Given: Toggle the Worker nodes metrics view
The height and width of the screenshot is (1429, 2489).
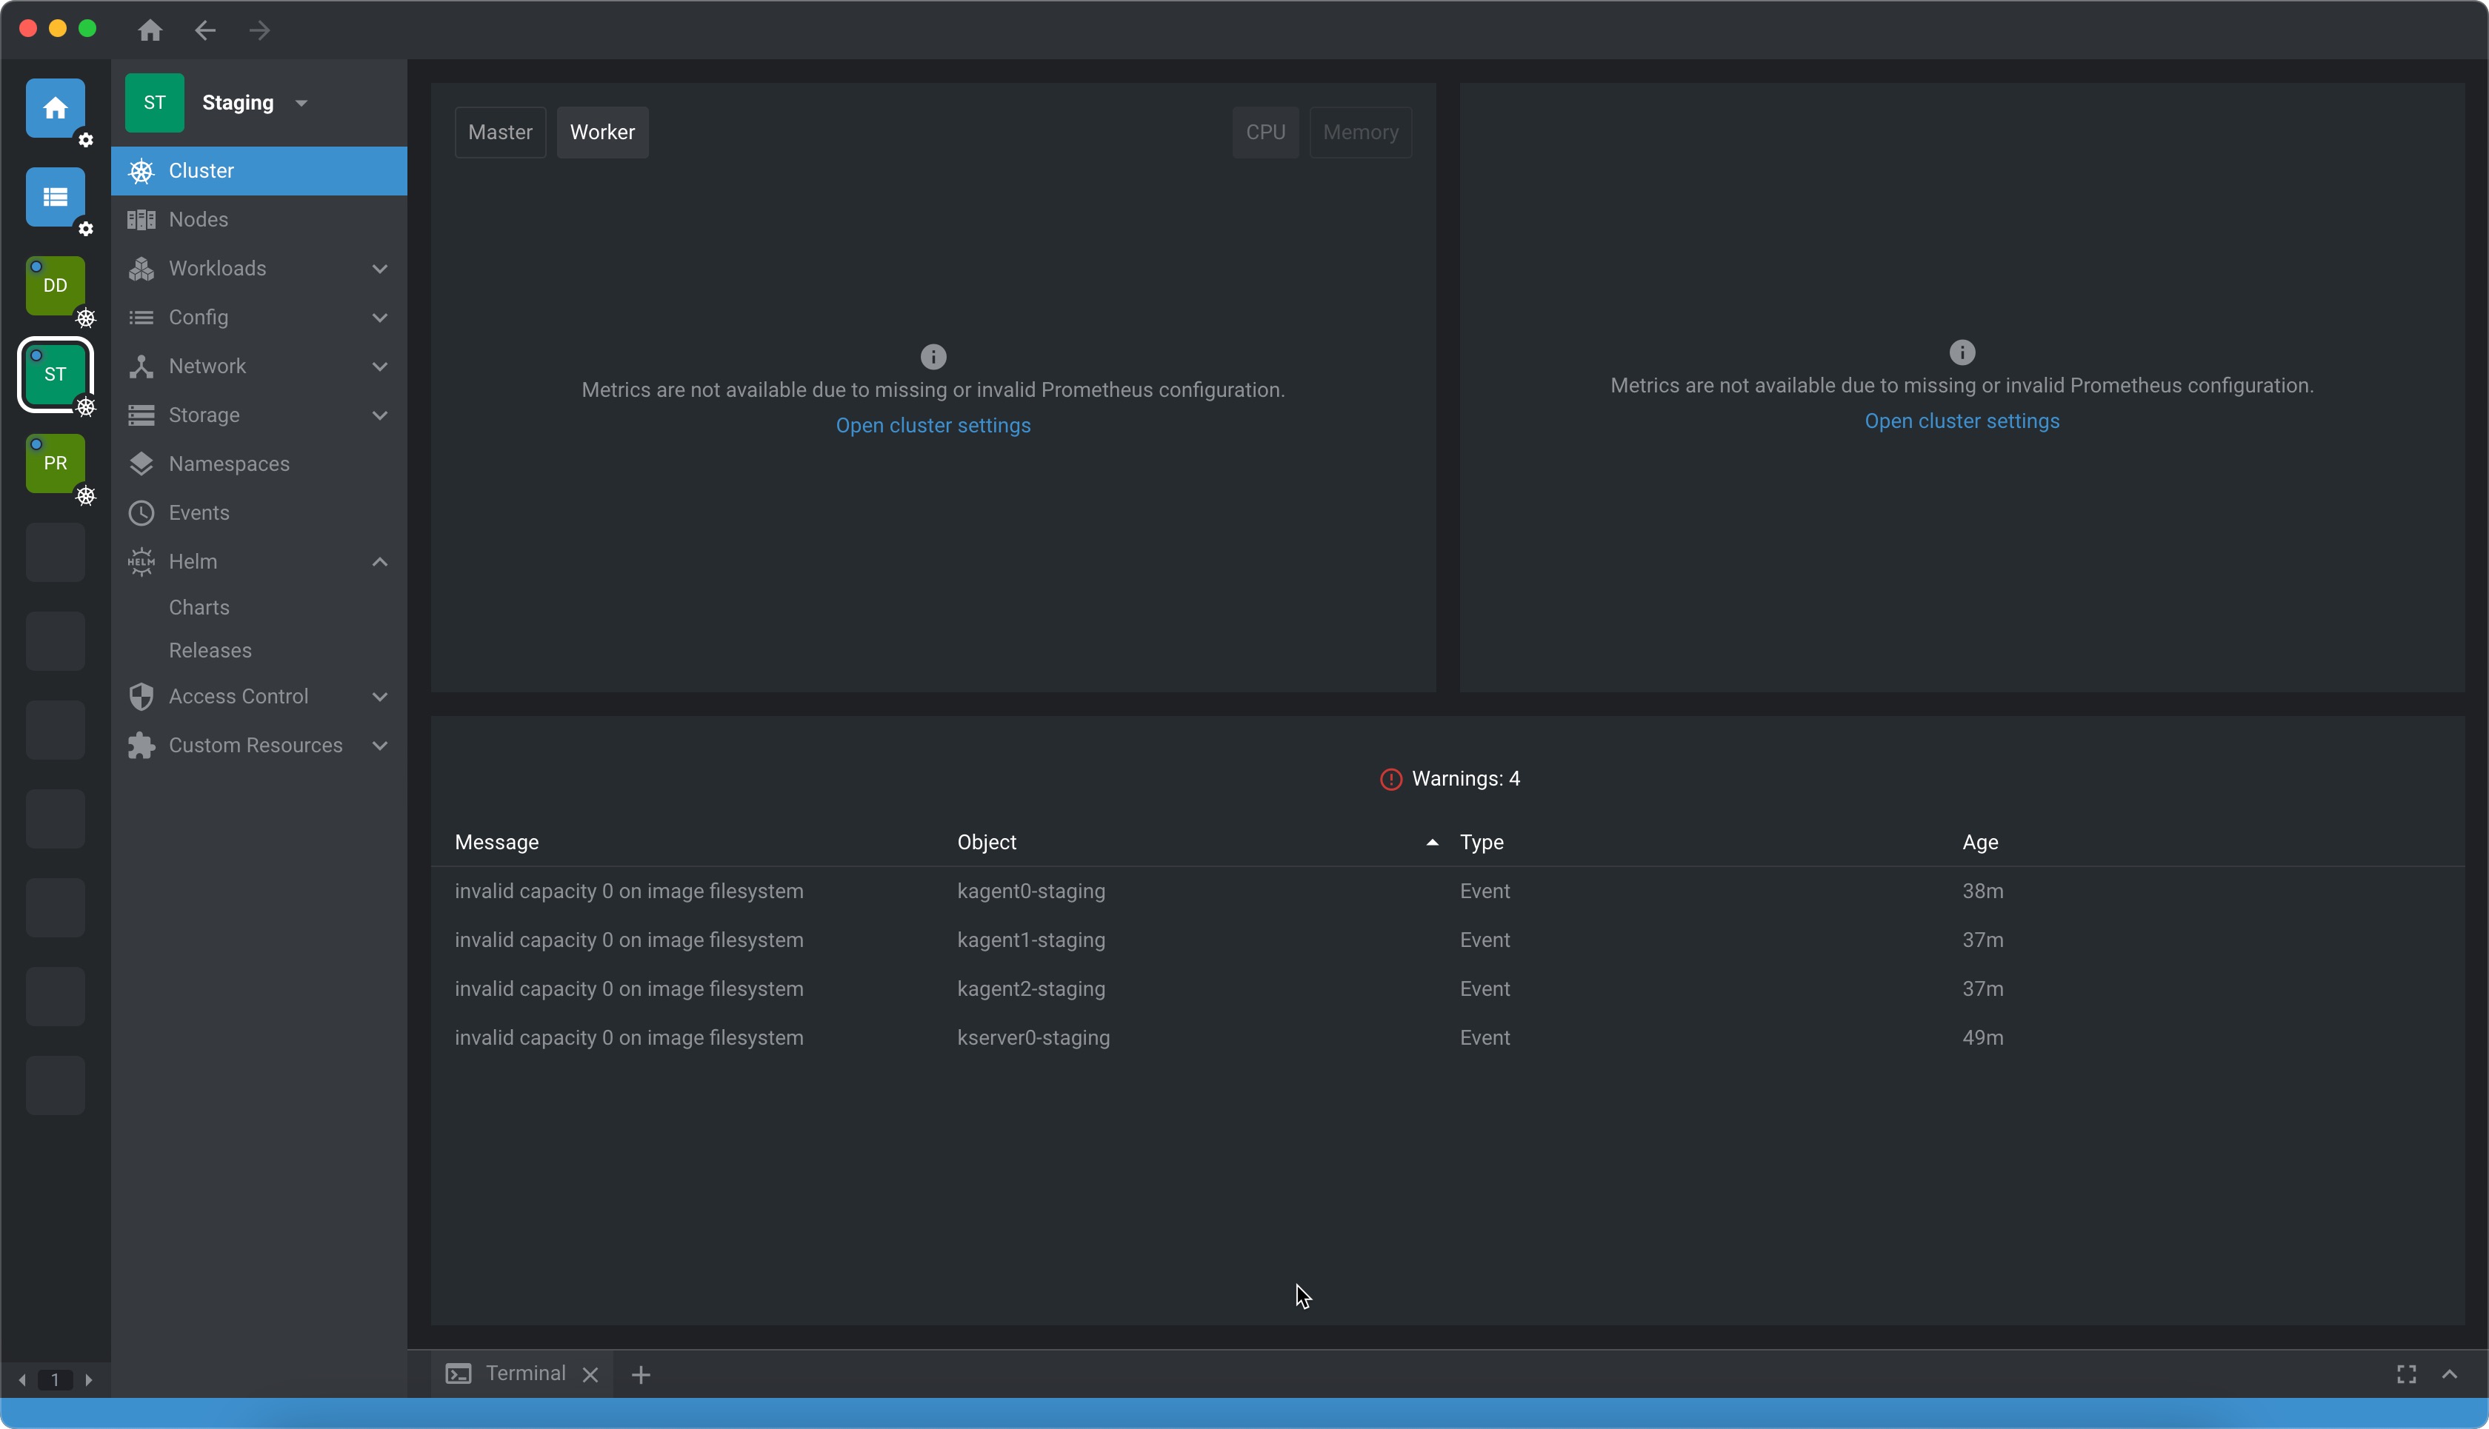Looking at the screenshot, I should click(602, 133).
